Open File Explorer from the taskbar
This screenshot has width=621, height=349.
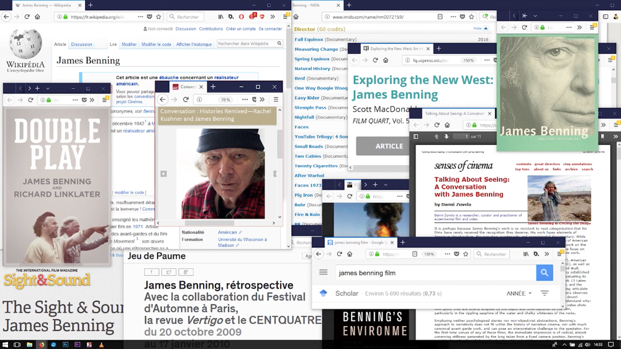point(29,345)
